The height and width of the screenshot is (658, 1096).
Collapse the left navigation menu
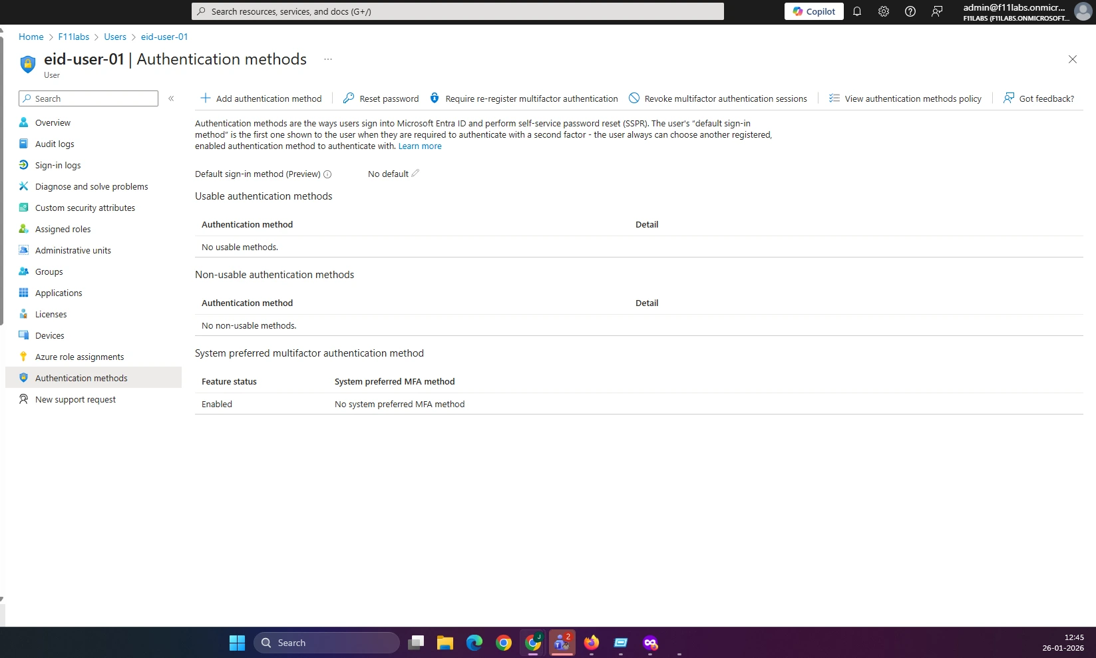pos(171,98)
